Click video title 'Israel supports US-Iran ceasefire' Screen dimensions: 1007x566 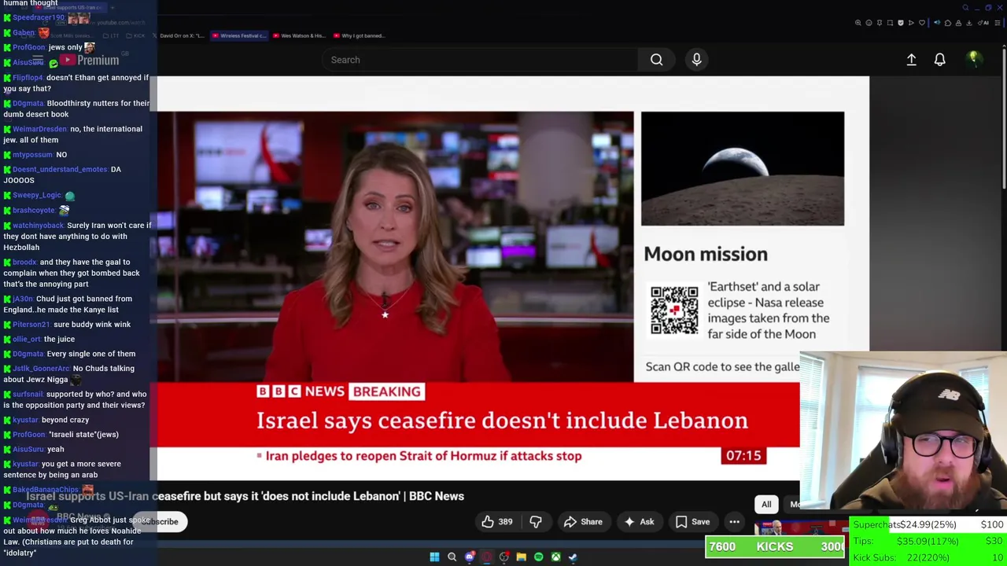[245, 496]
